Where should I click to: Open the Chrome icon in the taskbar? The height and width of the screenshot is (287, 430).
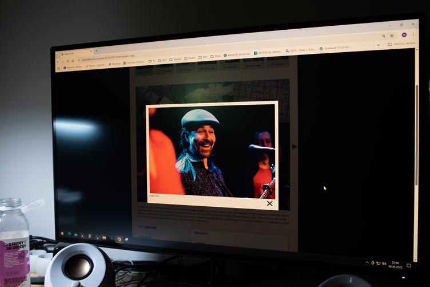(119, 239)
